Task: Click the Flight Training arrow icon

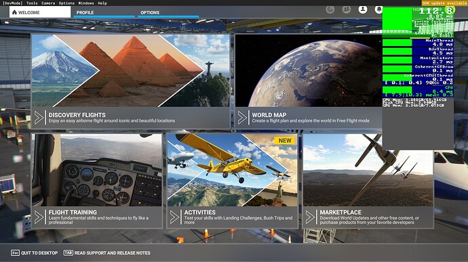Action: pyautogui.click(x=39, y=217)
